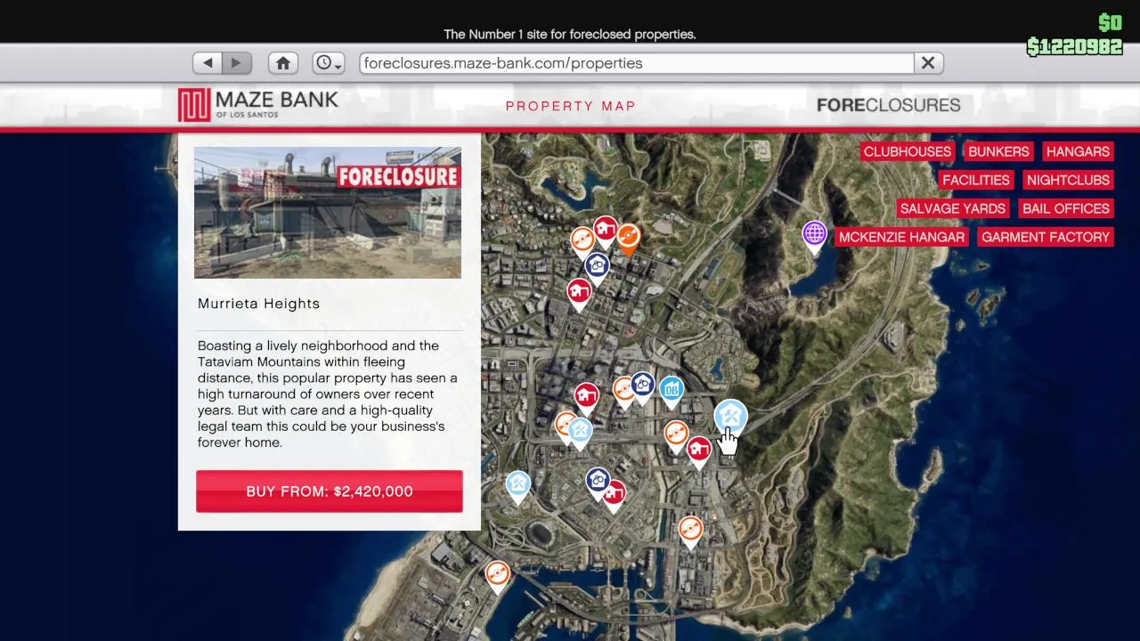Close the browser with the X button
Viewport: 1140px width, 641px height.
(x=928, y=63)
